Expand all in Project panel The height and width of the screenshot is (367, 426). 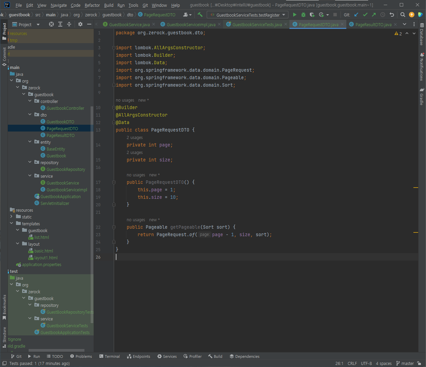(60, 24)
